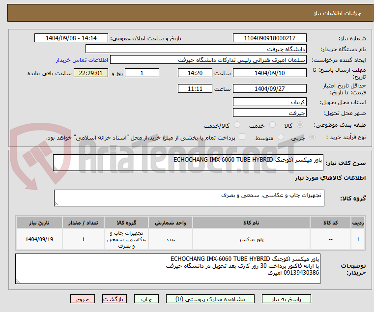Select the متوسط purchase type radio

[281, 137]
